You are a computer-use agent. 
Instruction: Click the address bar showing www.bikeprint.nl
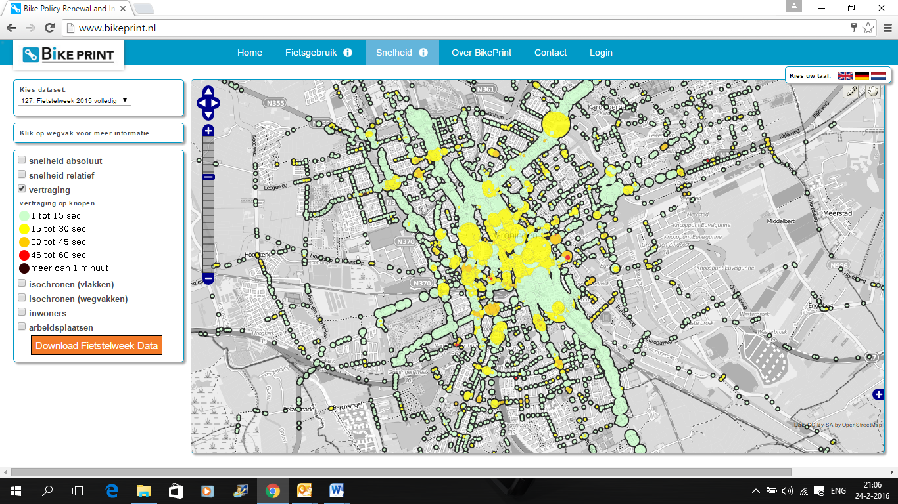tap(454, 28)
